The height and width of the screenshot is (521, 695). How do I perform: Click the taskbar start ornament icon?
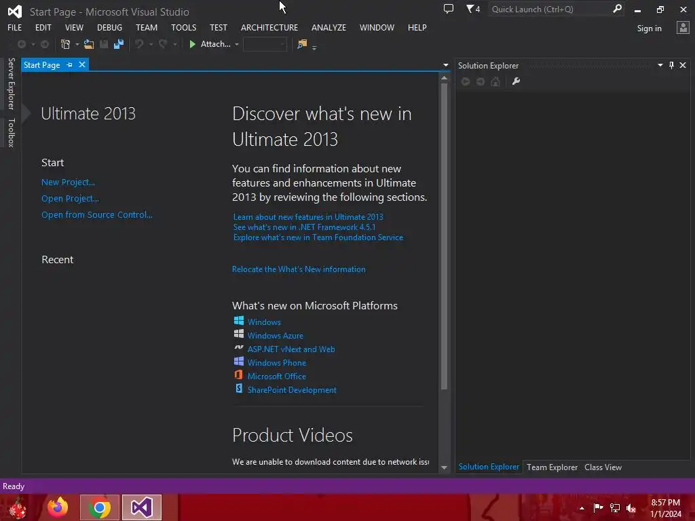[x=17, y=508]
